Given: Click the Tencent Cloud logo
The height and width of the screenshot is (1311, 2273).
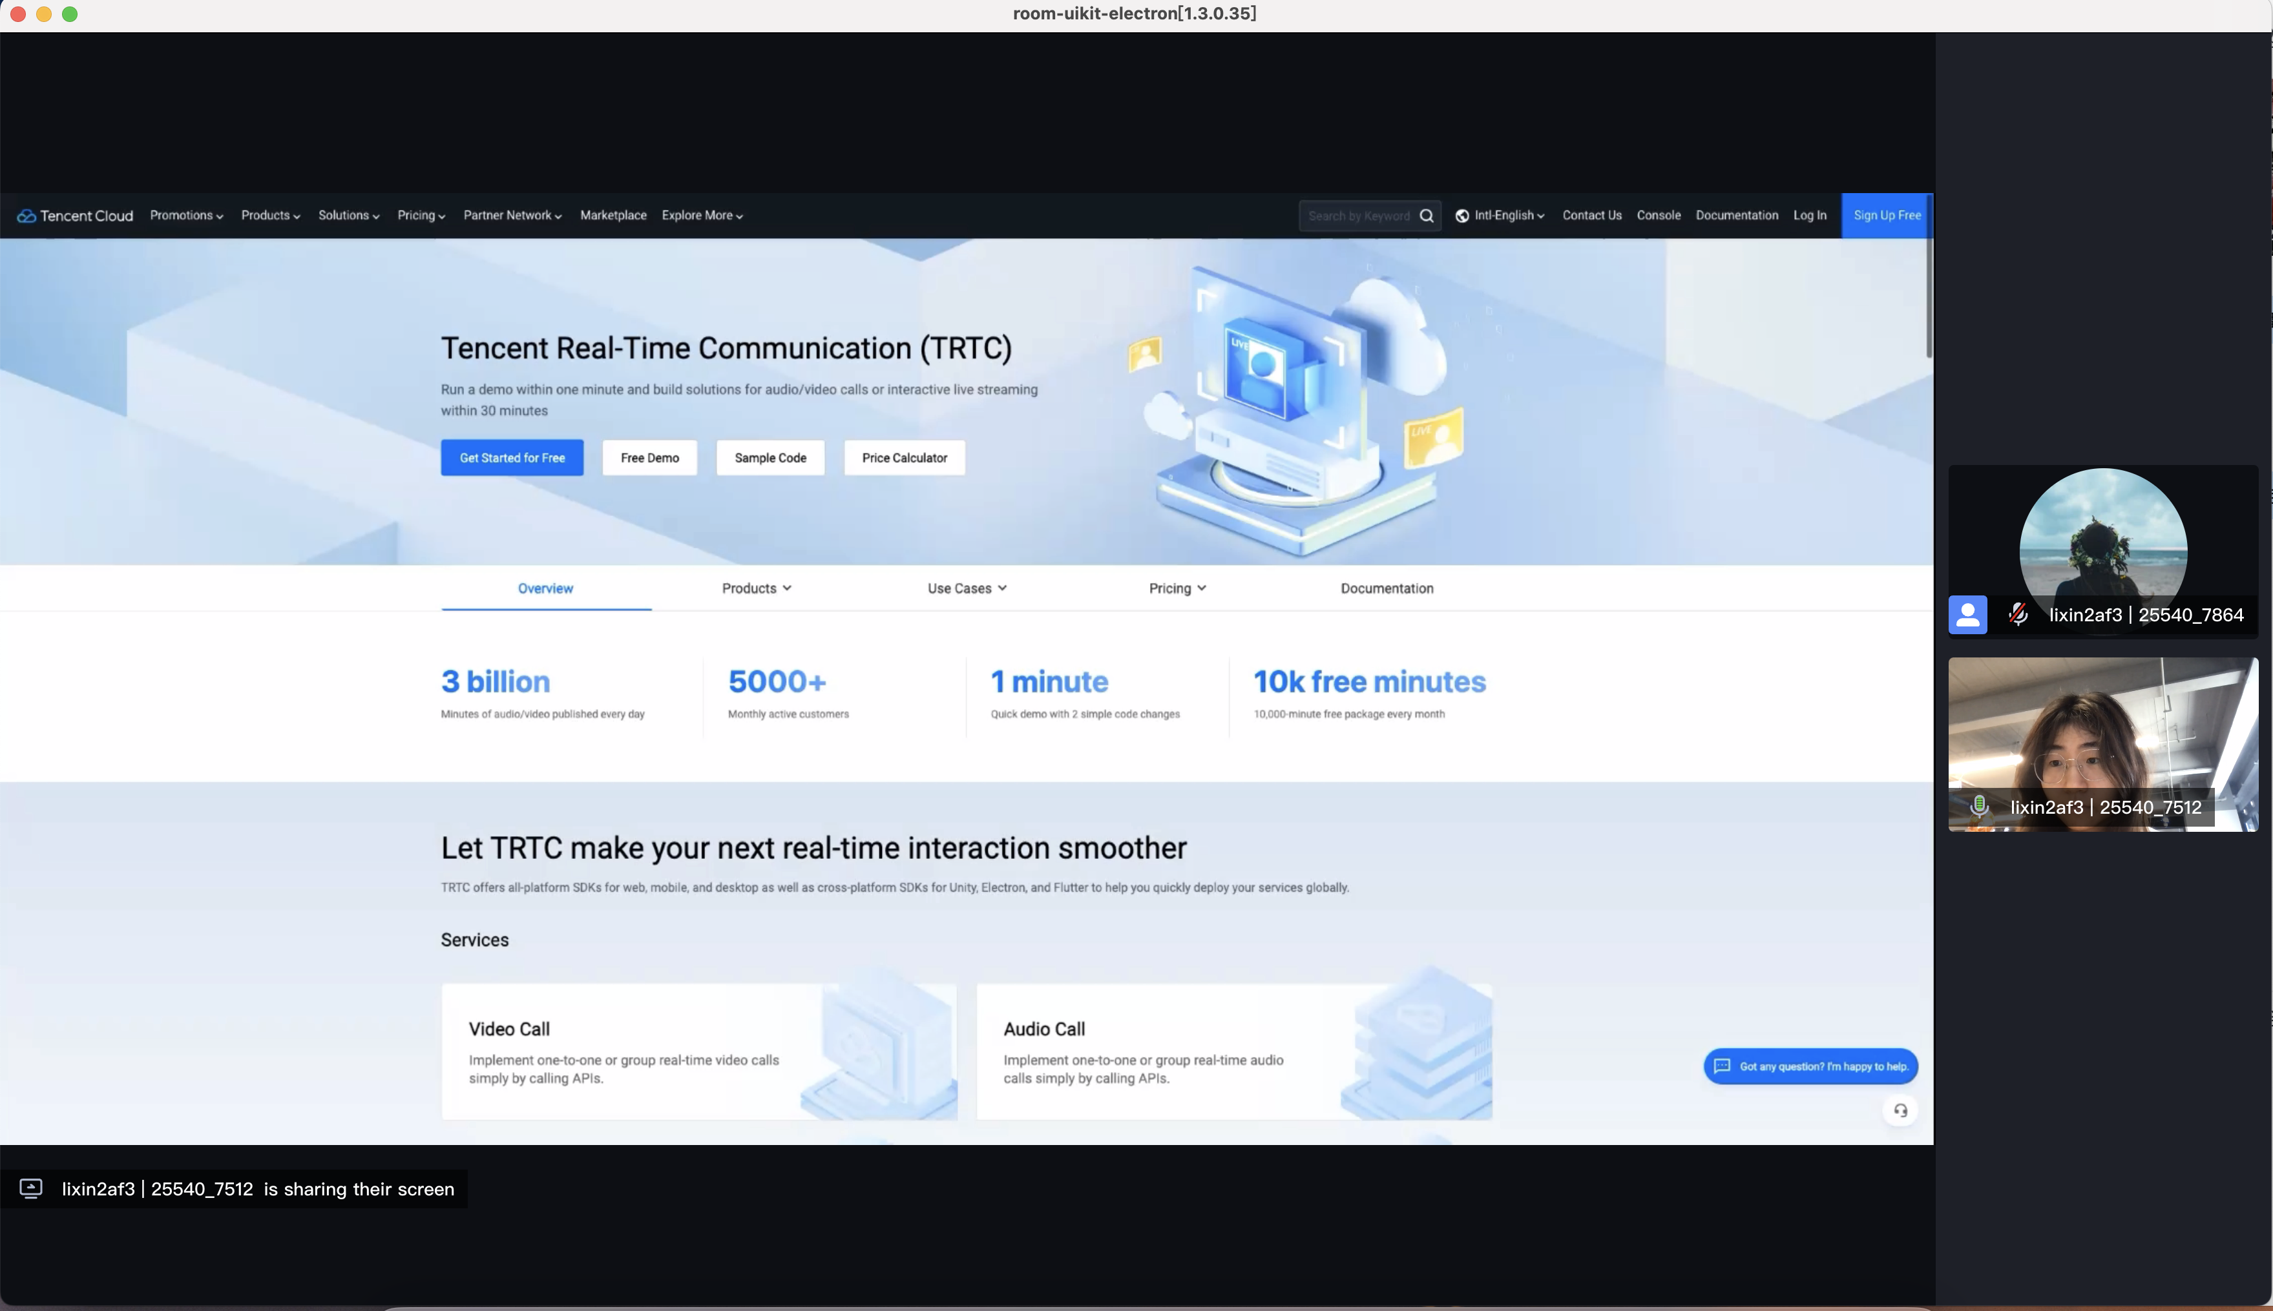Looking at the screenshot, I should 75,215.
